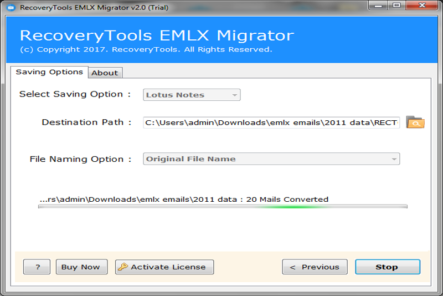443x296 pixels.
Task: Click the 'Select Saving Option :' label
Action: [75, 94]
